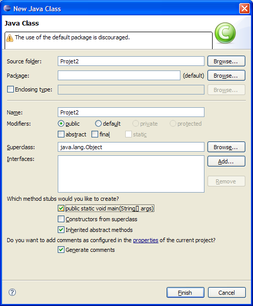Click the warning triangle icon
Viewport: 253px width, 306px height.
click(10, 38)
